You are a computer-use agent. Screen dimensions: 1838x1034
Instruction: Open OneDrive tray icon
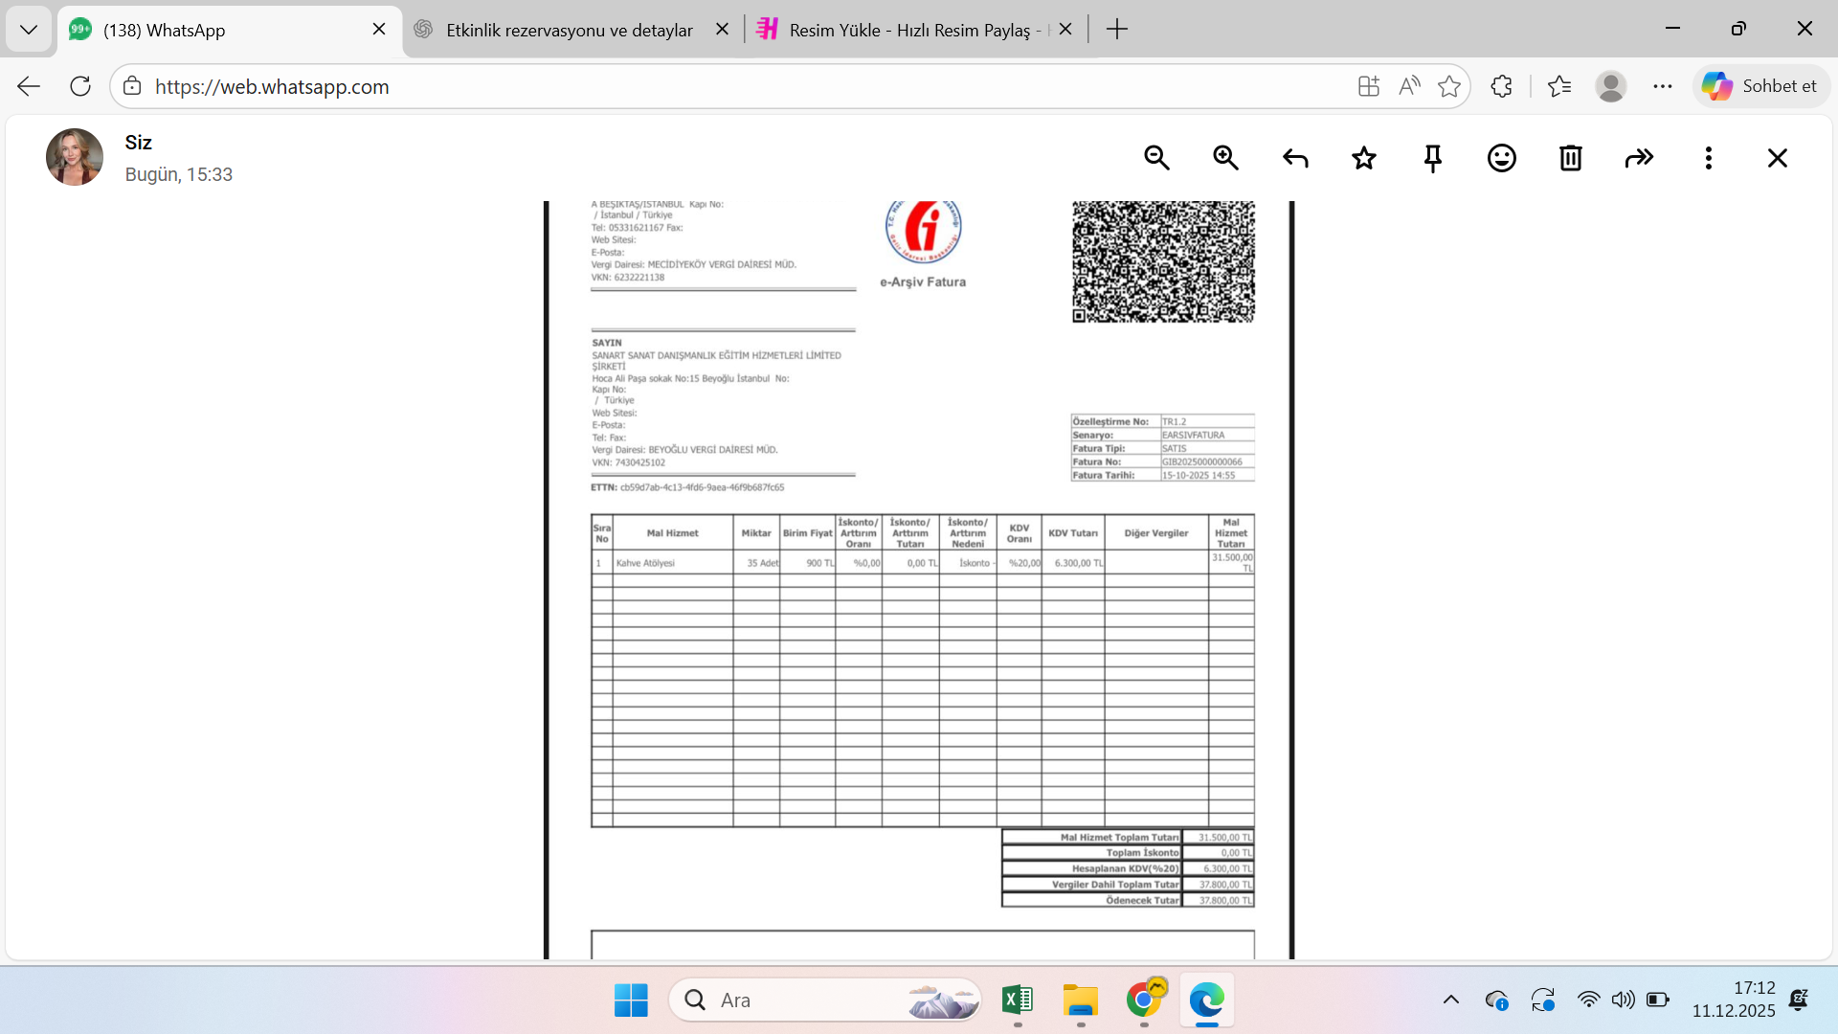tap(1497, 1000)
